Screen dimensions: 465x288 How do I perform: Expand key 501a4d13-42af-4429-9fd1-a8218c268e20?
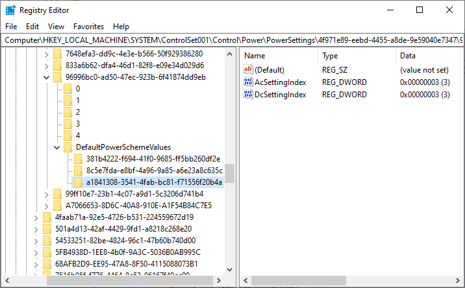click(x=36, y=230)
